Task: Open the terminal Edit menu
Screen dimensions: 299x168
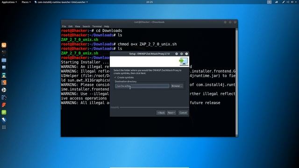Action: (71, 27)
